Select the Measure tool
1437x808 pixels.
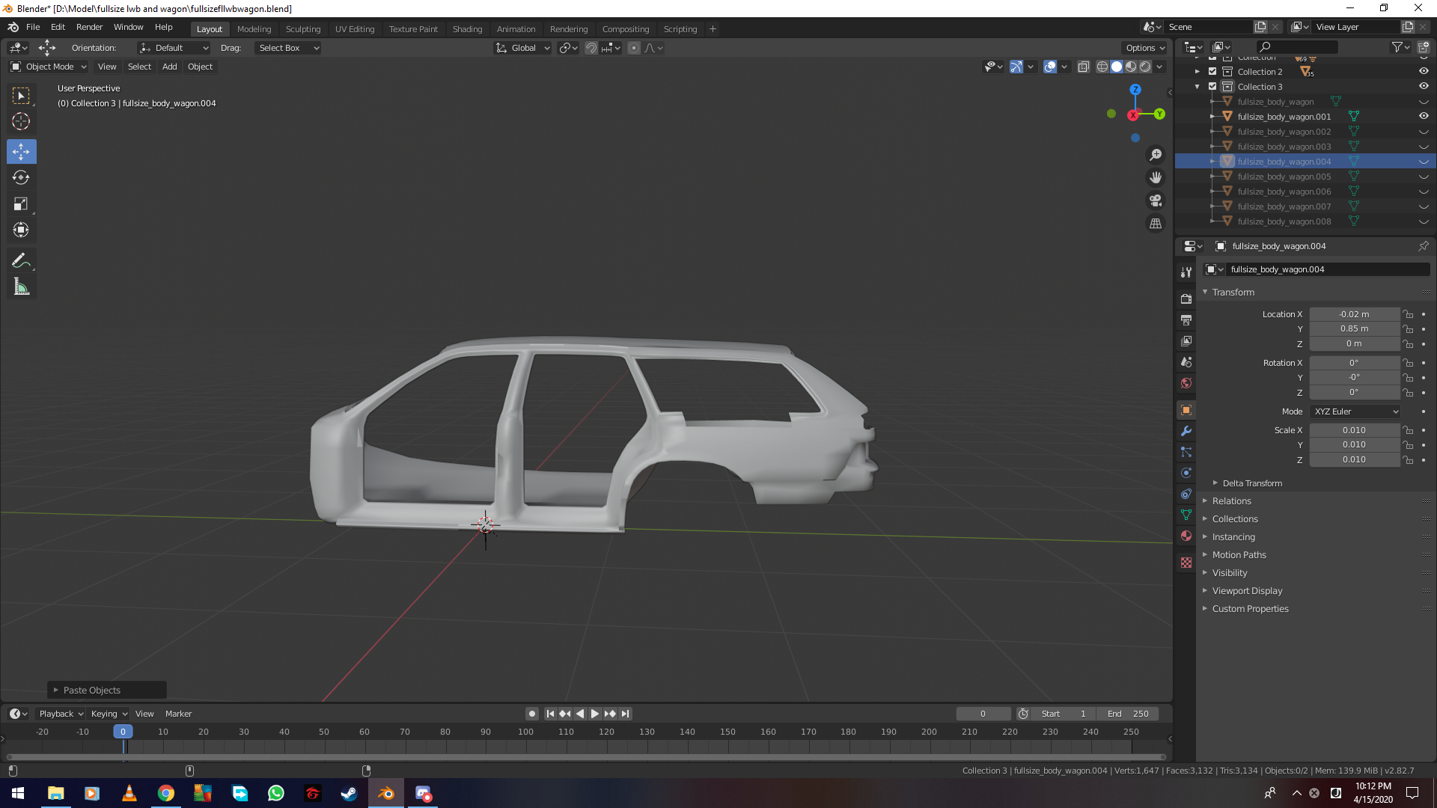tap(21, 287)
